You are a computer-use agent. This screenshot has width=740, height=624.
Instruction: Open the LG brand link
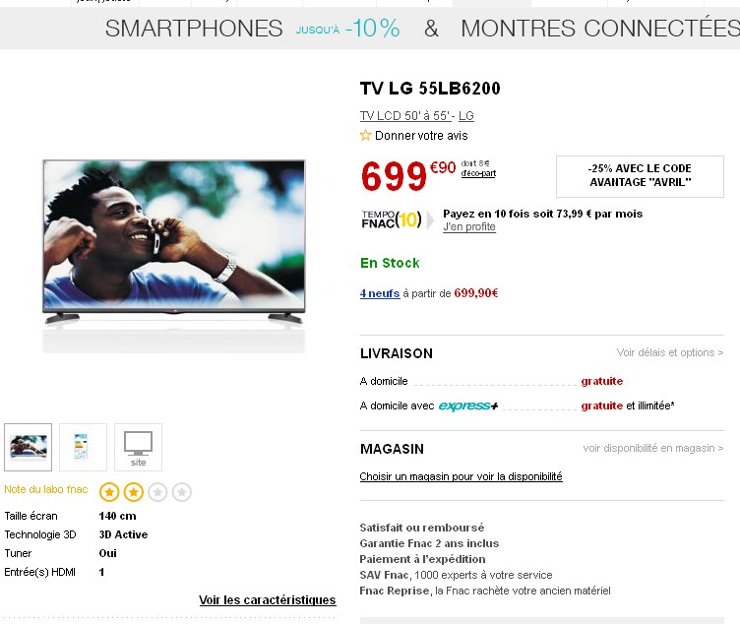[x=466, y=116]
